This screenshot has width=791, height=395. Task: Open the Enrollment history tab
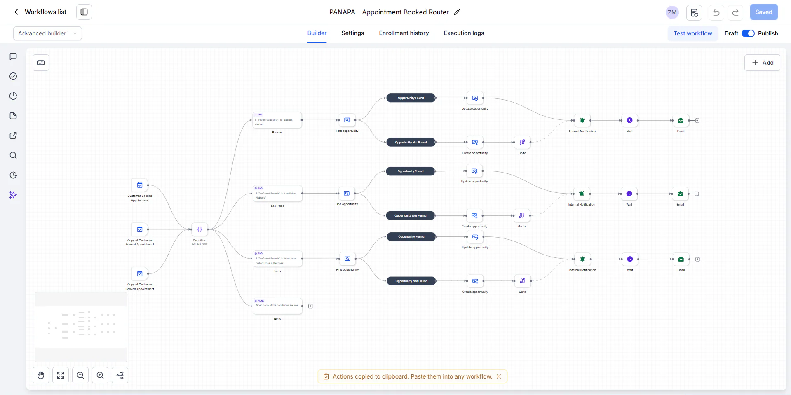[x=404, y=33]
